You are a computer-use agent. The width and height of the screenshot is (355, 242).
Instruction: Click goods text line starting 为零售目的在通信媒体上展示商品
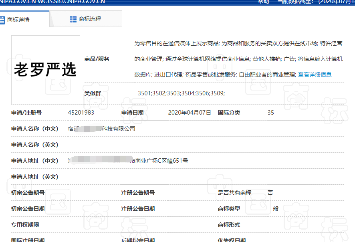point(238,43)
